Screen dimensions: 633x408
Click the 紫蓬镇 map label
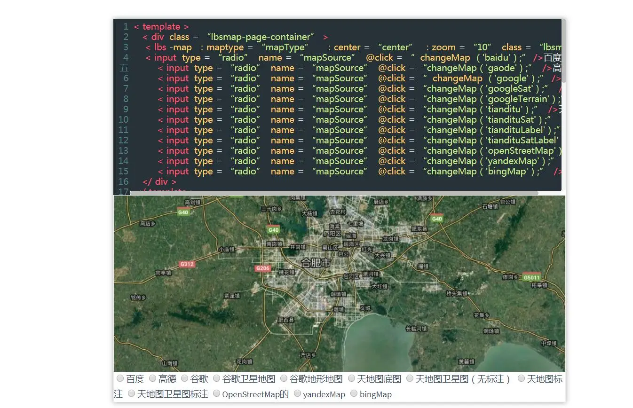[x=232, y=296]
